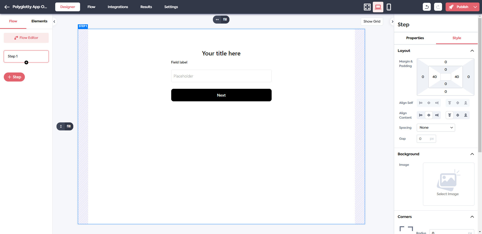This screenshot has width=482, height=234.
Task: Enable Show Grid on the canvas
Action: 372,21
